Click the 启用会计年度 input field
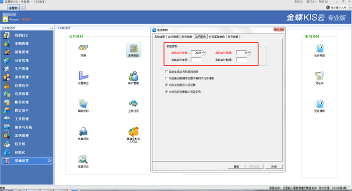 click(196, 53)
